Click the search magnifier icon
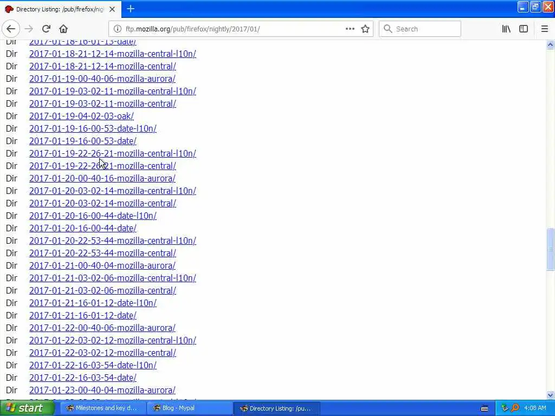This screenshot has width=555, height=416. coord(388,29)
